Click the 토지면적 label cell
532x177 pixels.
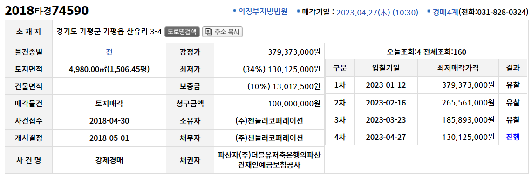coord(28,69)
